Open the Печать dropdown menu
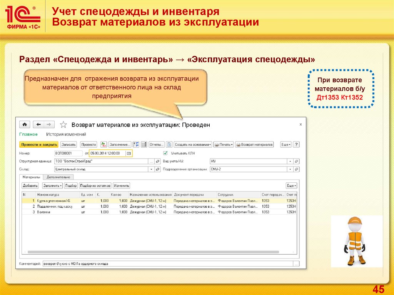The image size is (394, 295). [x=223, y=145]
